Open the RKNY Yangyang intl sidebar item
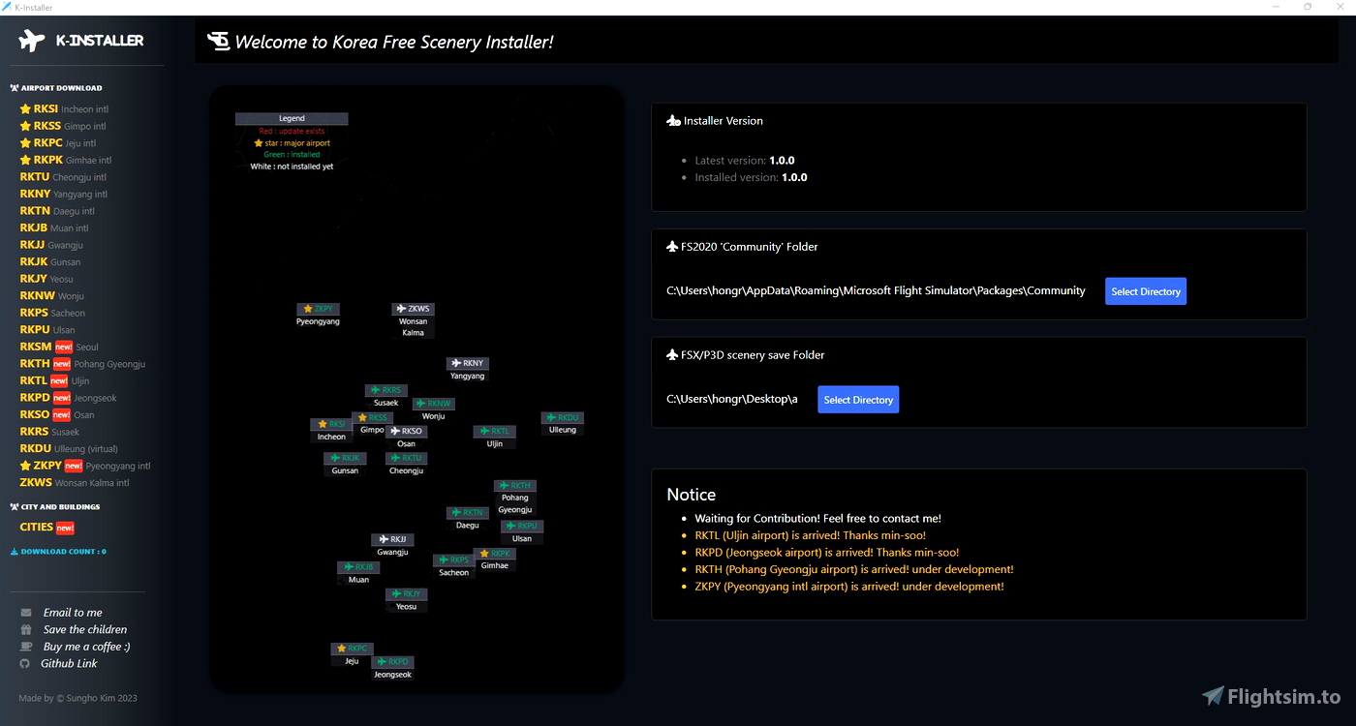Viewport: 1356px width, 726px height. [64, 194]
